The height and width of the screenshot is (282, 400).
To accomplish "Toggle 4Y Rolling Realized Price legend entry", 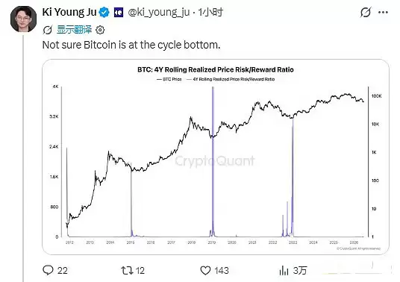I will point(231,79).
